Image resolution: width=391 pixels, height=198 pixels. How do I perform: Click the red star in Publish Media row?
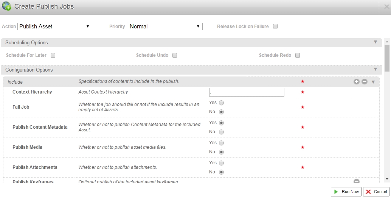(x=303, y=147)
